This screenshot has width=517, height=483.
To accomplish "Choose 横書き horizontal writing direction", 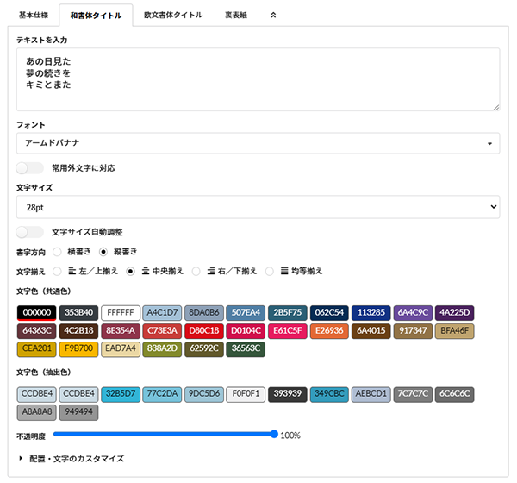I will pyautogui.click(x=58, y=252).
